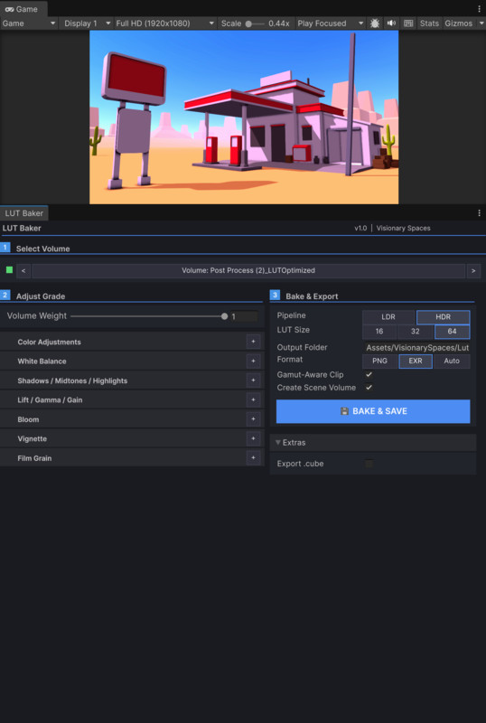Image resolution: width=486 pixels, height=723 pixels.
Task: Click the BAKE & SAVE button
Action: (373, 411)
